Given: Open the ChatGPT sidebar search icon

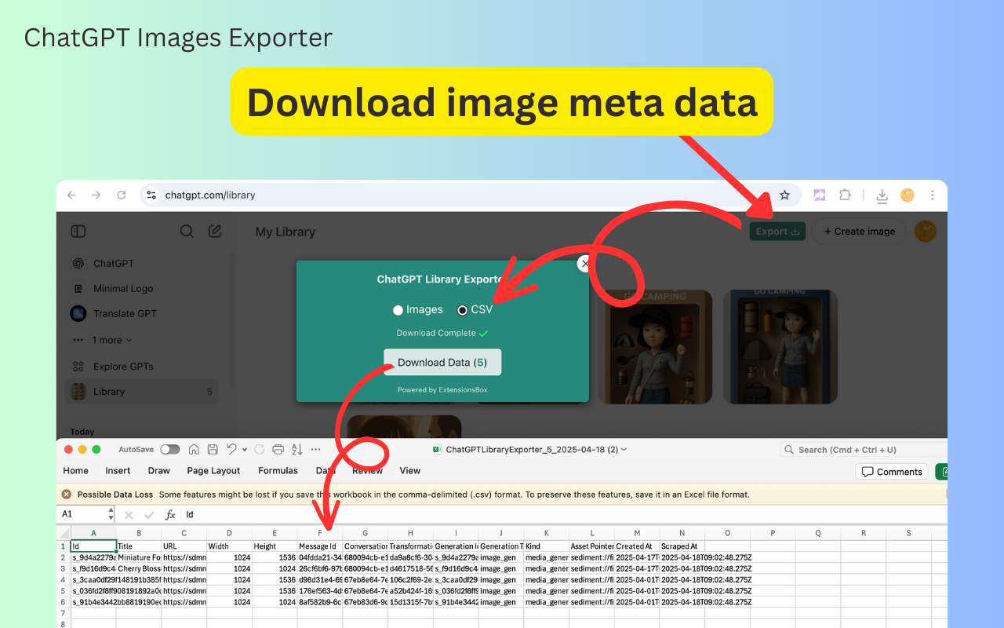Looking at the screenshot, I should pos(187,231).
